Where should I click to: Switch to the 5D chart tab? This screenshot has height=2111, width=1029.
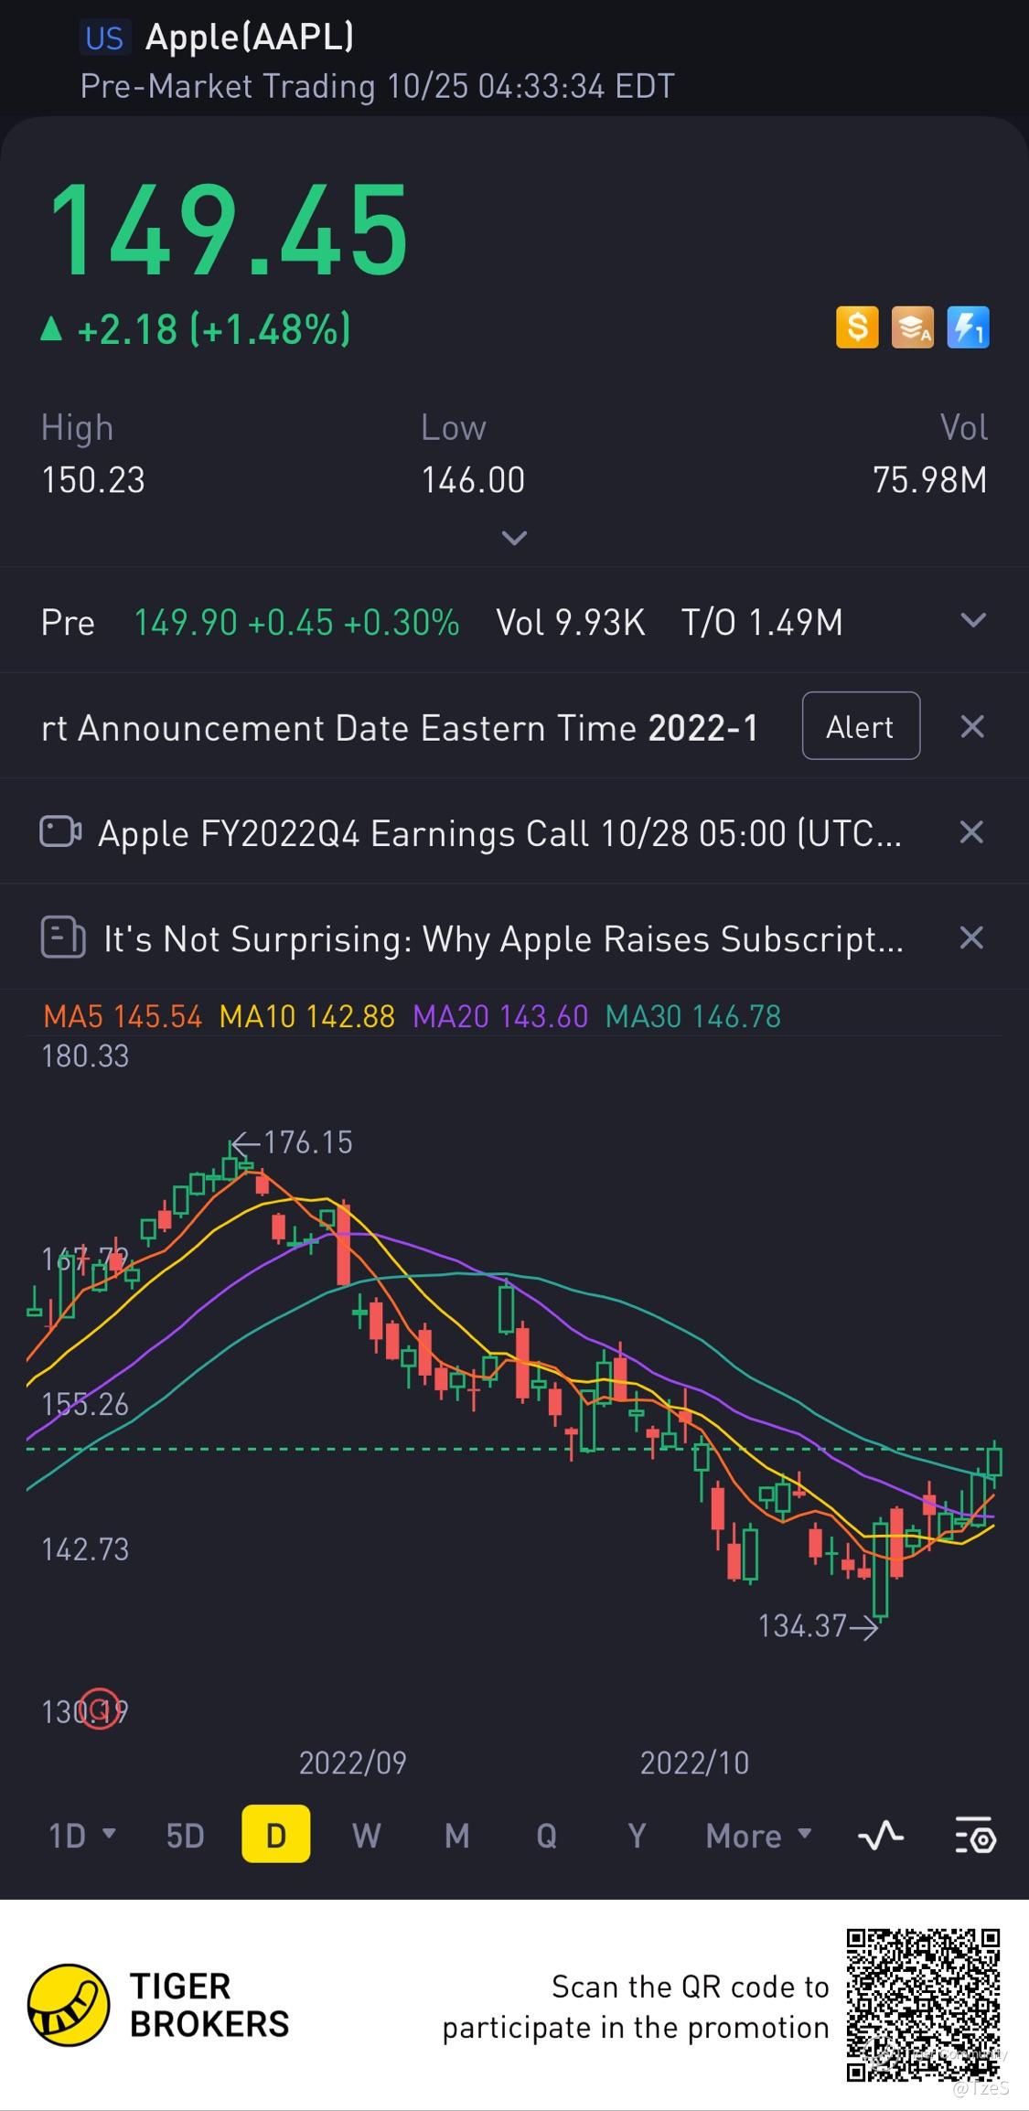pos(185,1835)
